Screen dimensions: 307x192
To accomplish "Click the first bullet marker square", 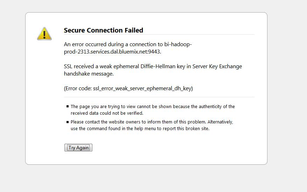I will 67,106.
